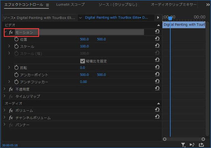
Task: Click the play audio only button
Action: pyautogui.click(x=192, y=145)
